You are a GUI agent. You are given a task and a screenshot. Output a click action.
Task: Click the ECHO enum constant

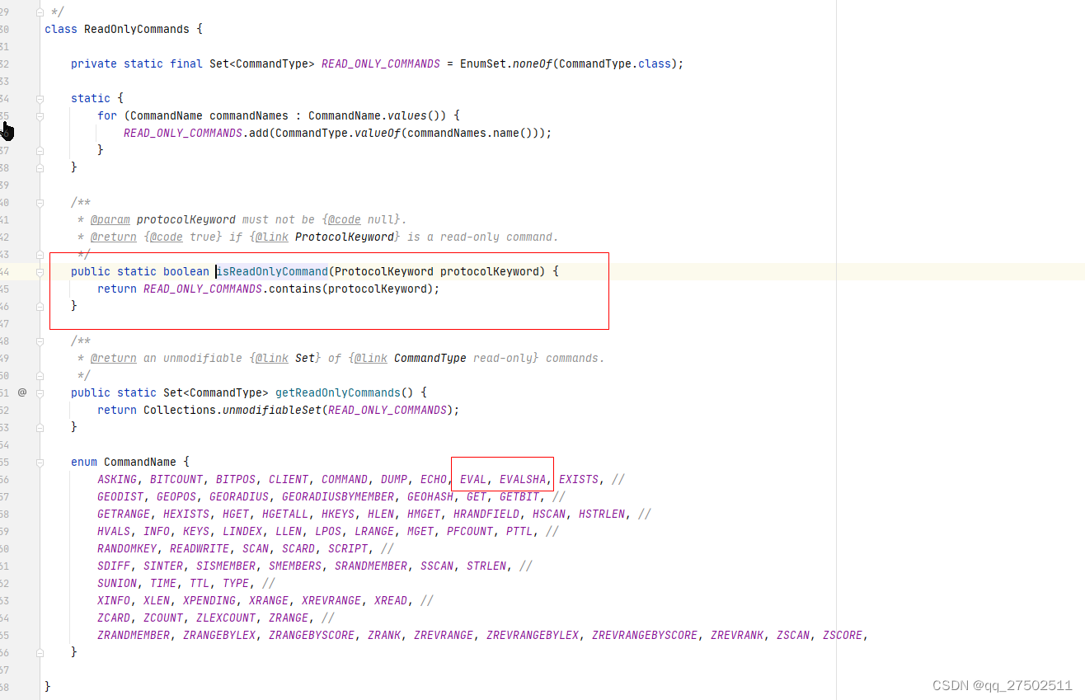[434, 479]
